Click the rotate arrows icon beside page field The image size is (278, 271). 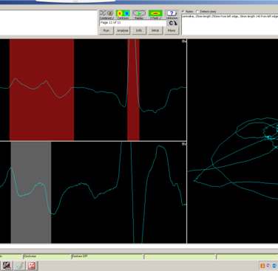point(173,23)
